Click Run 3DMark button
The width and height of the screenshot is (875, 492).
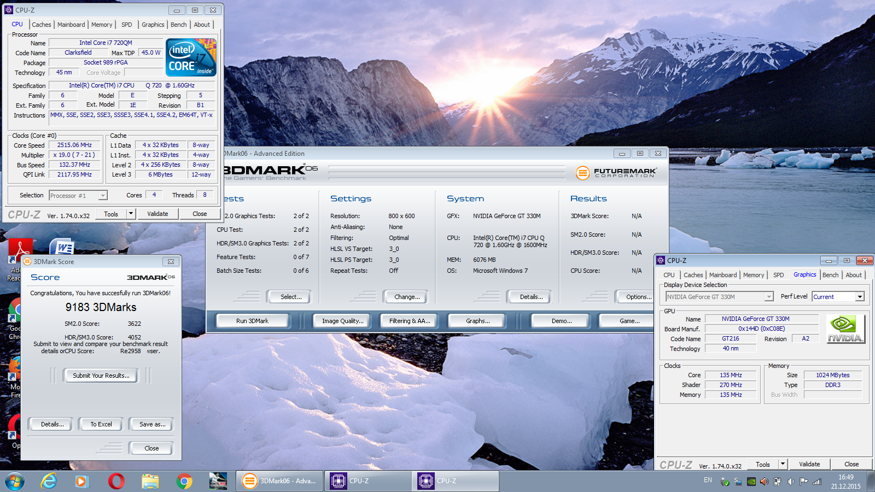[252, 321]
